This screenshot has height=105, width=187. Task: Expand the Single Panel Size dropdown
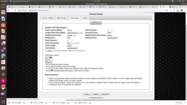[x=75, y=33]
